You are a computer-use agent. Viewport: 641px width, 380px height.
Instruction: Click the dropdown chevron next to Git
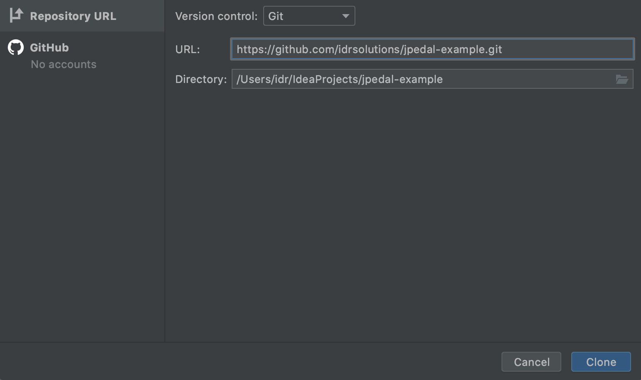(x=346, y=16)
